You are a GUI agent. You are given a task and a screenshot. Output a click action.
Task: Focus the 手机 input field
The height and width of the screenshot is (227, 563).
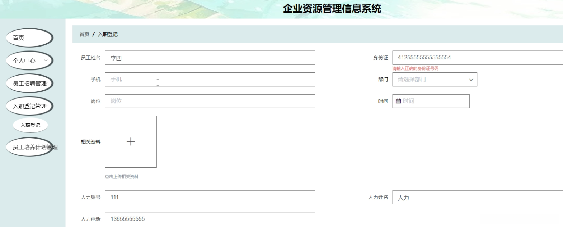point(210,79)
